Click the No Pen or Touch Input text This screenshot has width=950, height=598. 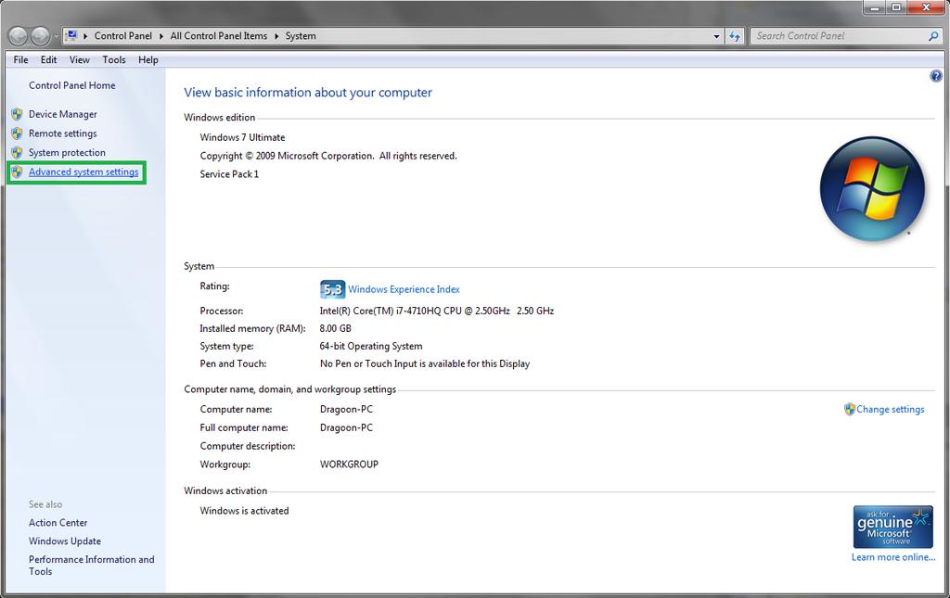click(x=425, y=363)
